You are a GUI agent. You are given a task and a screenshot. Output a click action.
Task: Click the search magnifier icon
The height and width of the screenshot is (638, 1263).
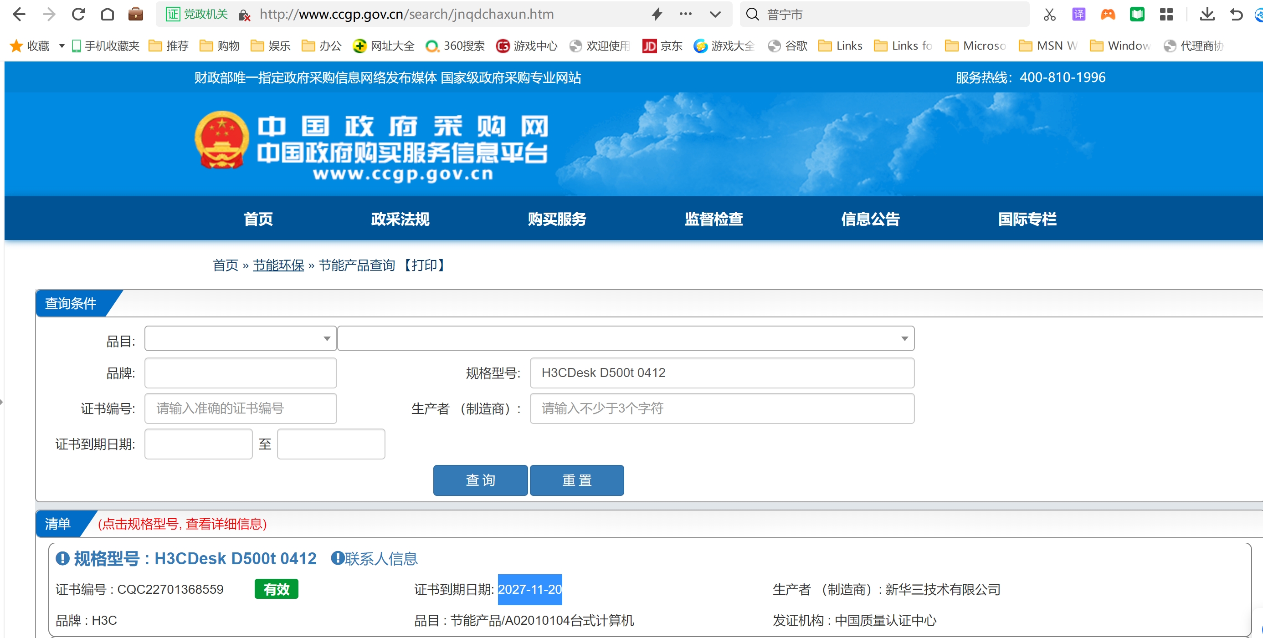753,14
